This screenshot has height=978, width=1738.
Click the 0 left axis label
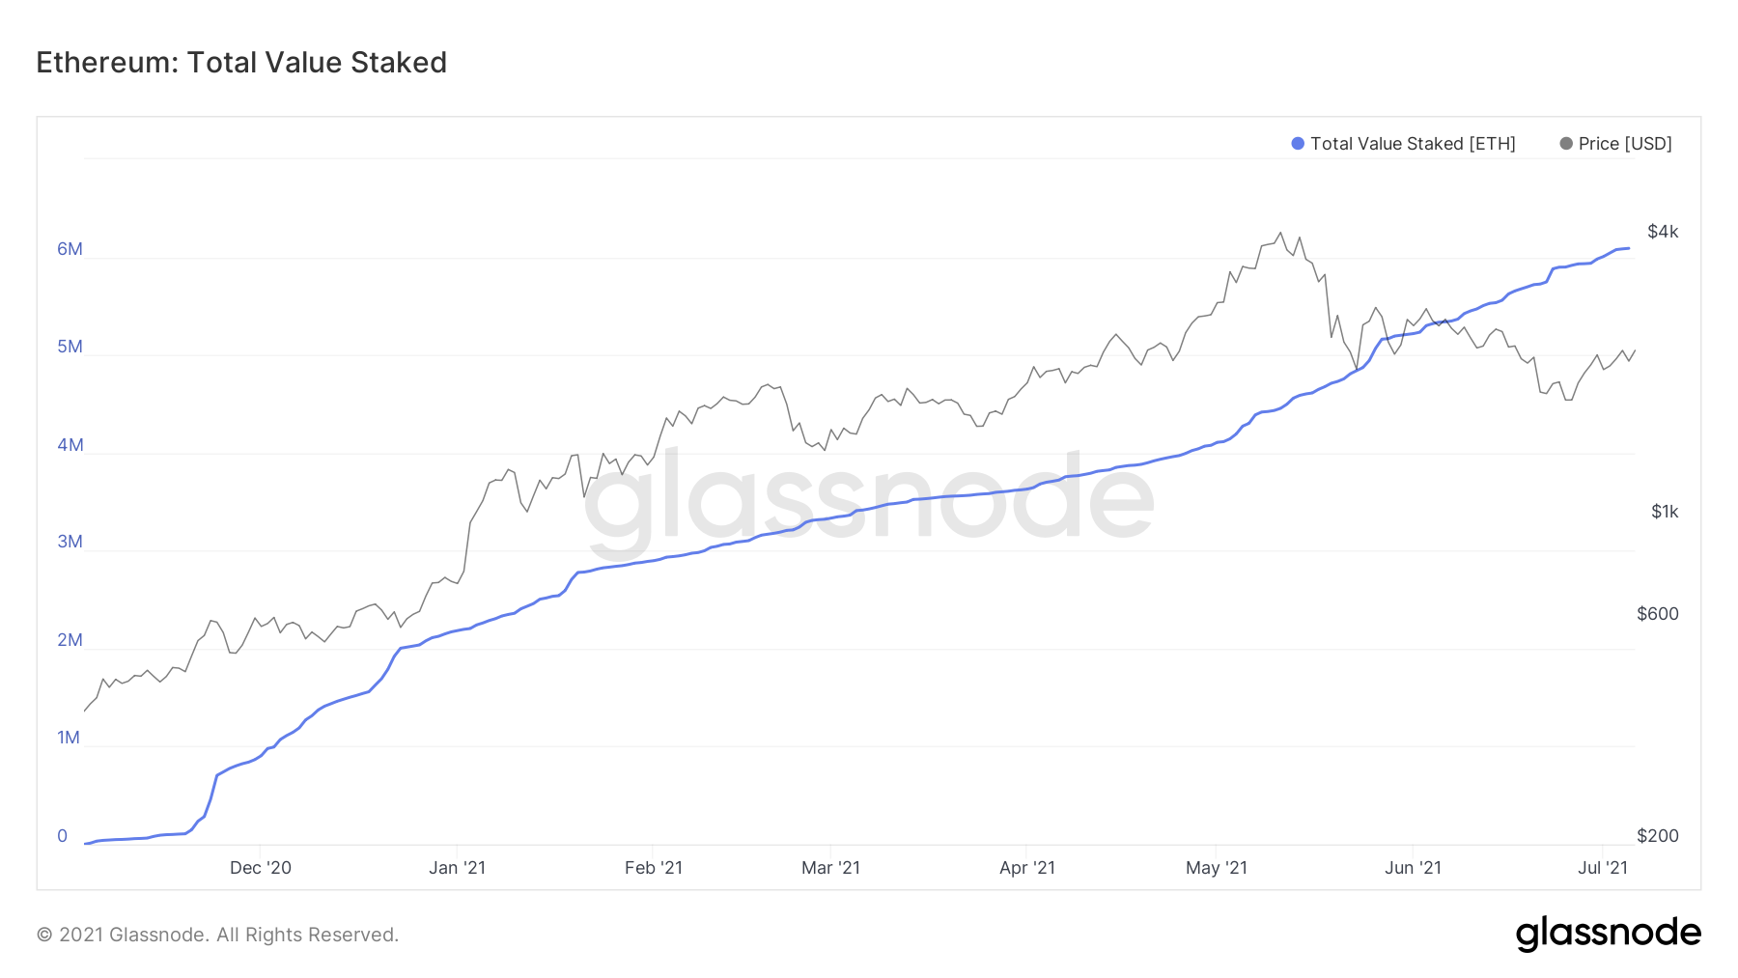click(x=63, y=836)
